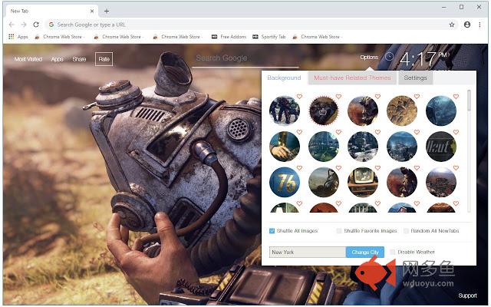Select power armor soldiers thumbnail in first row
The image size is (491, 307).
pos(285,111)
